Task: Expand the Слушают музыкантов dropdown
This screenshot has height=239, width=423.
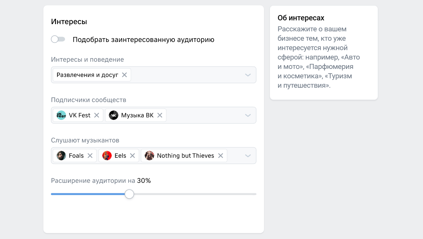Action: [248, 156]
